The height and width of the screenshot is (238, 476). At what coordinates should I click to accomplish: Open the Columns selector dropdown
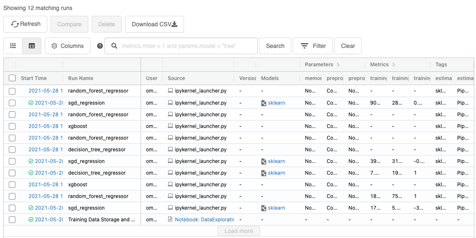tap(67, 46)
